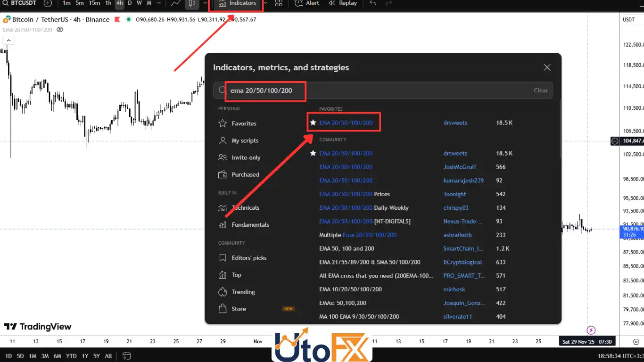
Task: Add the EMA 10/20/50/100/200 indicator
Action: (x=350, y=289)
